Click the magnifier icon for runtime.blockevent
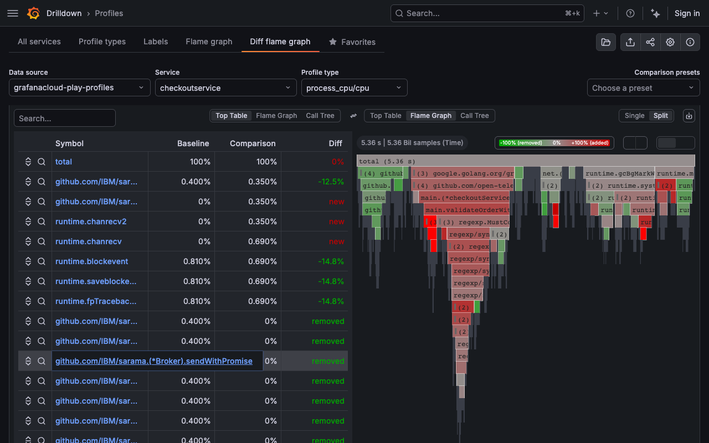 tap(42, 261)
